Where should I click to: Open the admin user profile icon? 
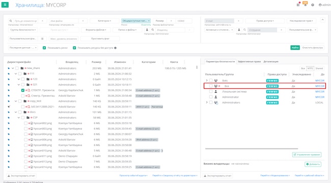click(x=320, y=5)
